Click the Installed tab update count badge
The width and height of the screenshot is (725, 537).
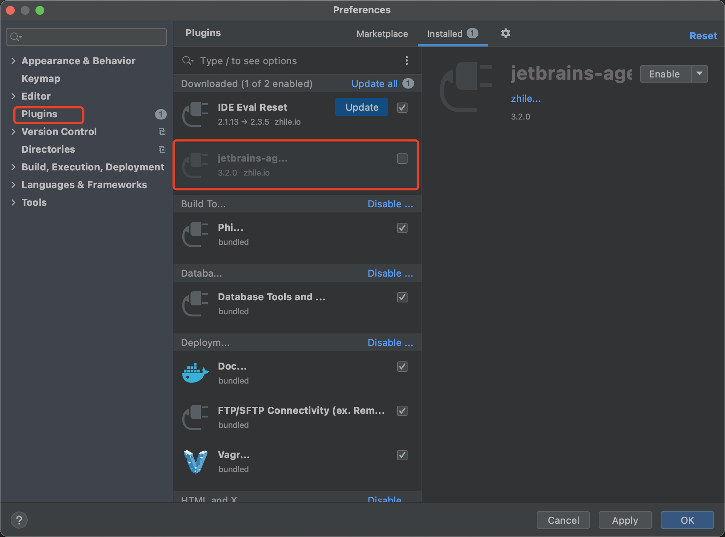(x=472, y=33)
